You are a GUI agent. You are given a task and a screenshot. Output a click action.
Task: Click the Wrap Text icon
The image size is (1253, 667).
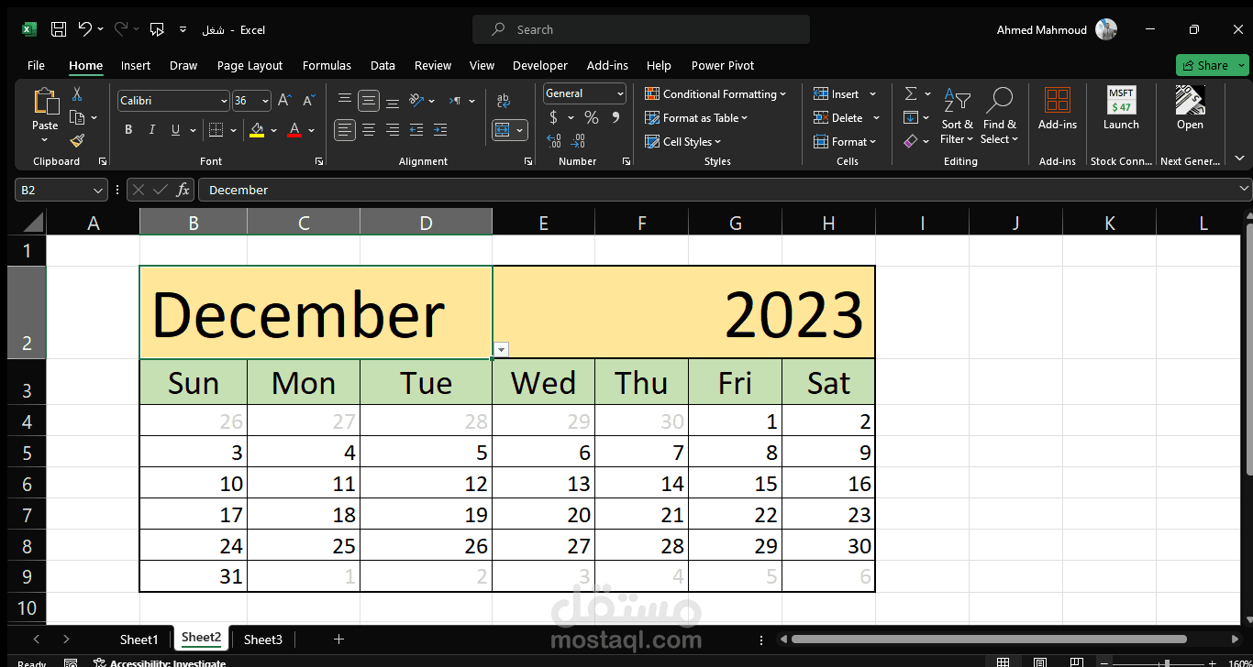504,101
